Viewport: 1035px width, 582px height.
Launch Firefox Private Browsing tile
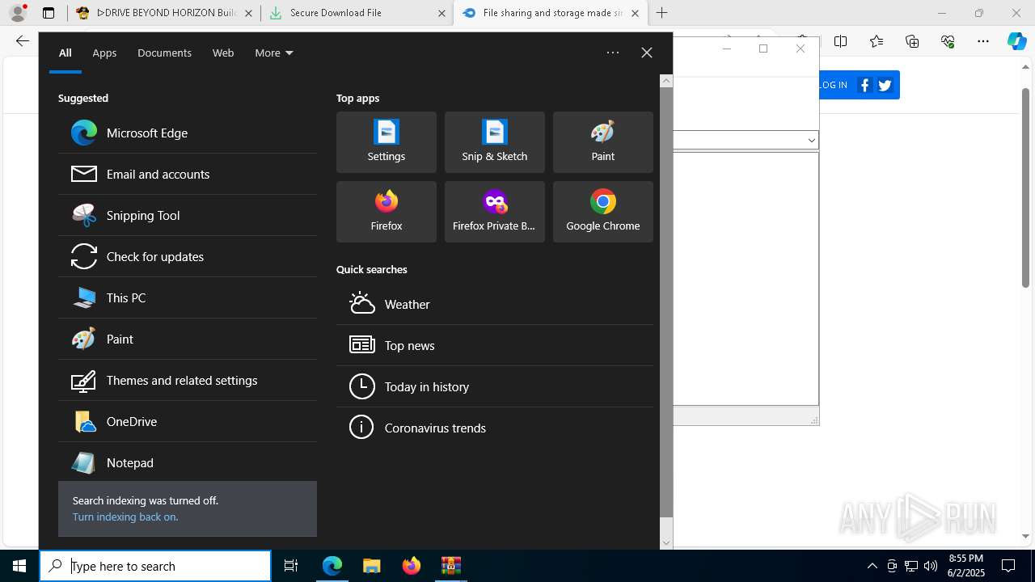[x=495, y=212]
